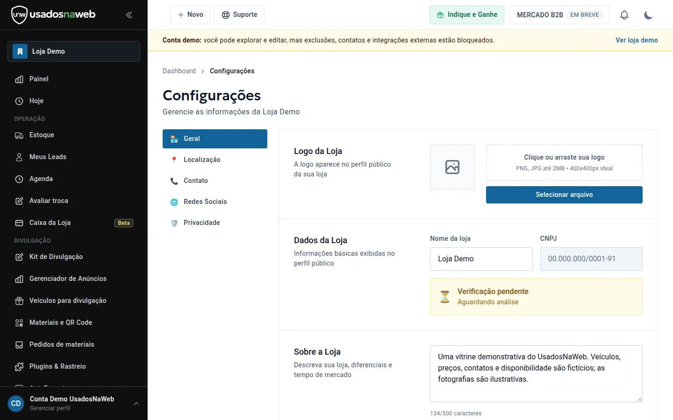The height and width of the screenshot is (420, 673).
Task: Click the 134/500 caracteres counter
Action: 456,413
